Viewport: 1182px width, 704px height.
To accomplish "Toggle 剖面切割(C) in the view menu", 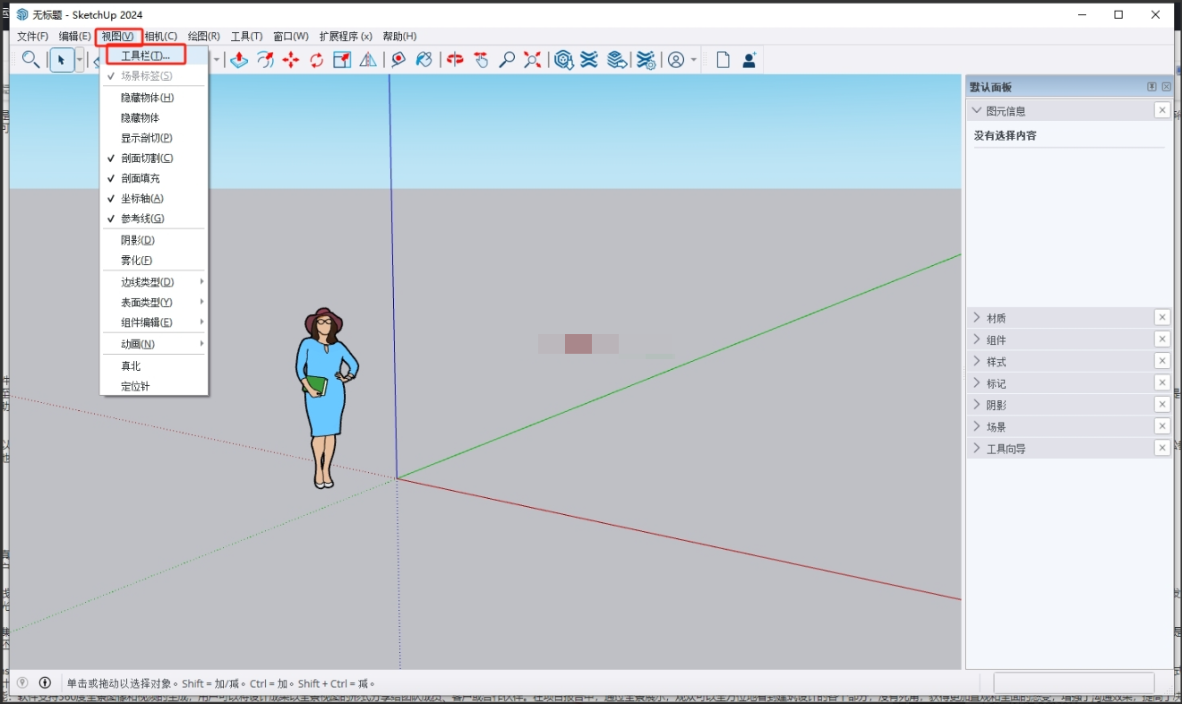I will [154, 158].
